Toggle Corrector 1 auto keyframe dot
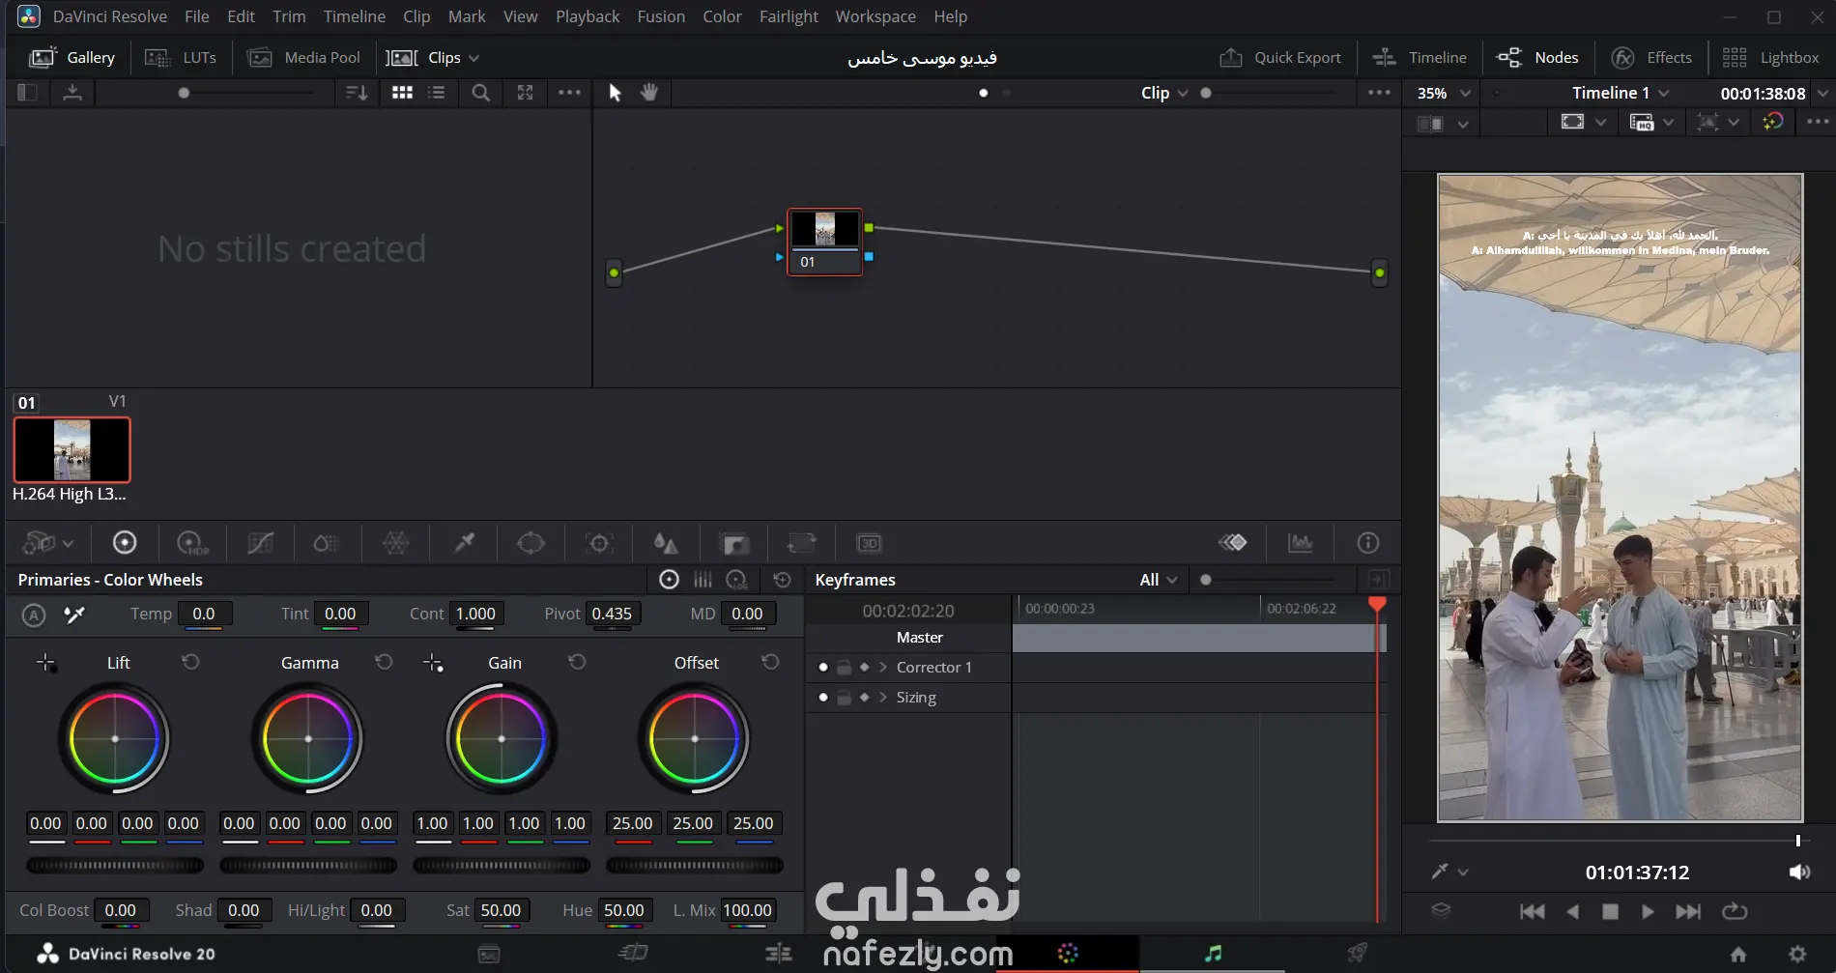The height and width of the screenshot is (973, 1836). (x=823, y=668)
